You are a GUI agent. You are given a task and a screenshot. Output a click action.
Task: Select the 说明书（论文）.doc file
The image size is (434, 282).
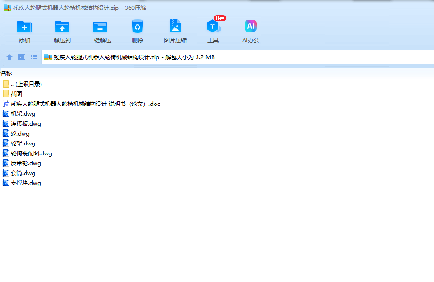[x=82, y=104]
